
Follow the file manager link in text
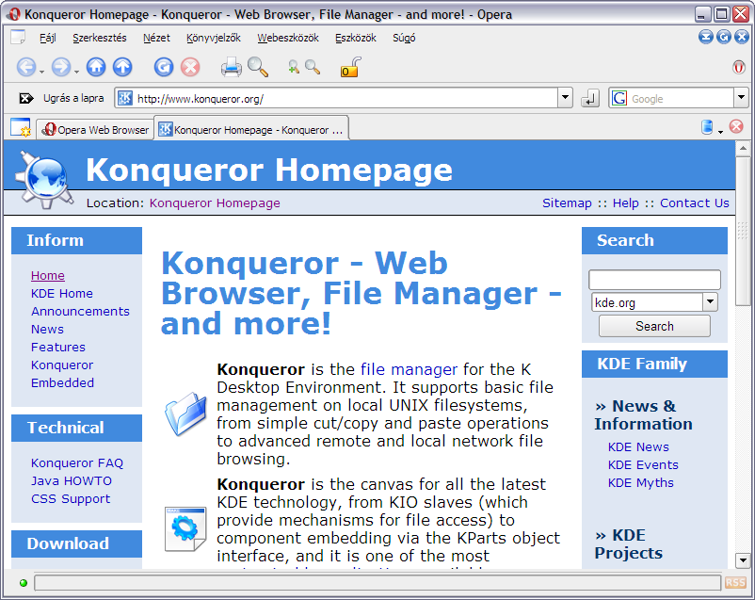point(409,369)
